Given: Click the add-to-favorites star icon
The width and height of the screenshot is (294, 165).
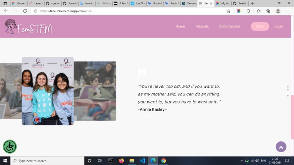Looking at the screenshot, I should (228, 11).
